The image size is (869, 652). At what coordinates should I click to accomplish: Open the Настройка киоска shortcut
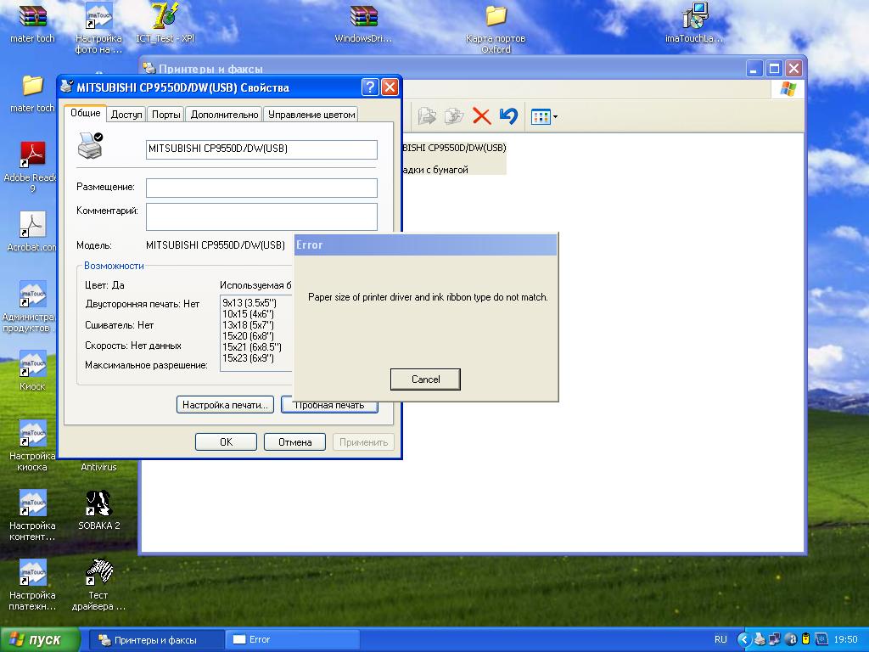(32, 446)
